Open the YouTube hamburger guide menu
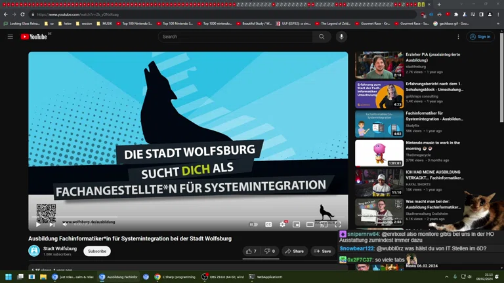504x283 pixels. point(10,37)
